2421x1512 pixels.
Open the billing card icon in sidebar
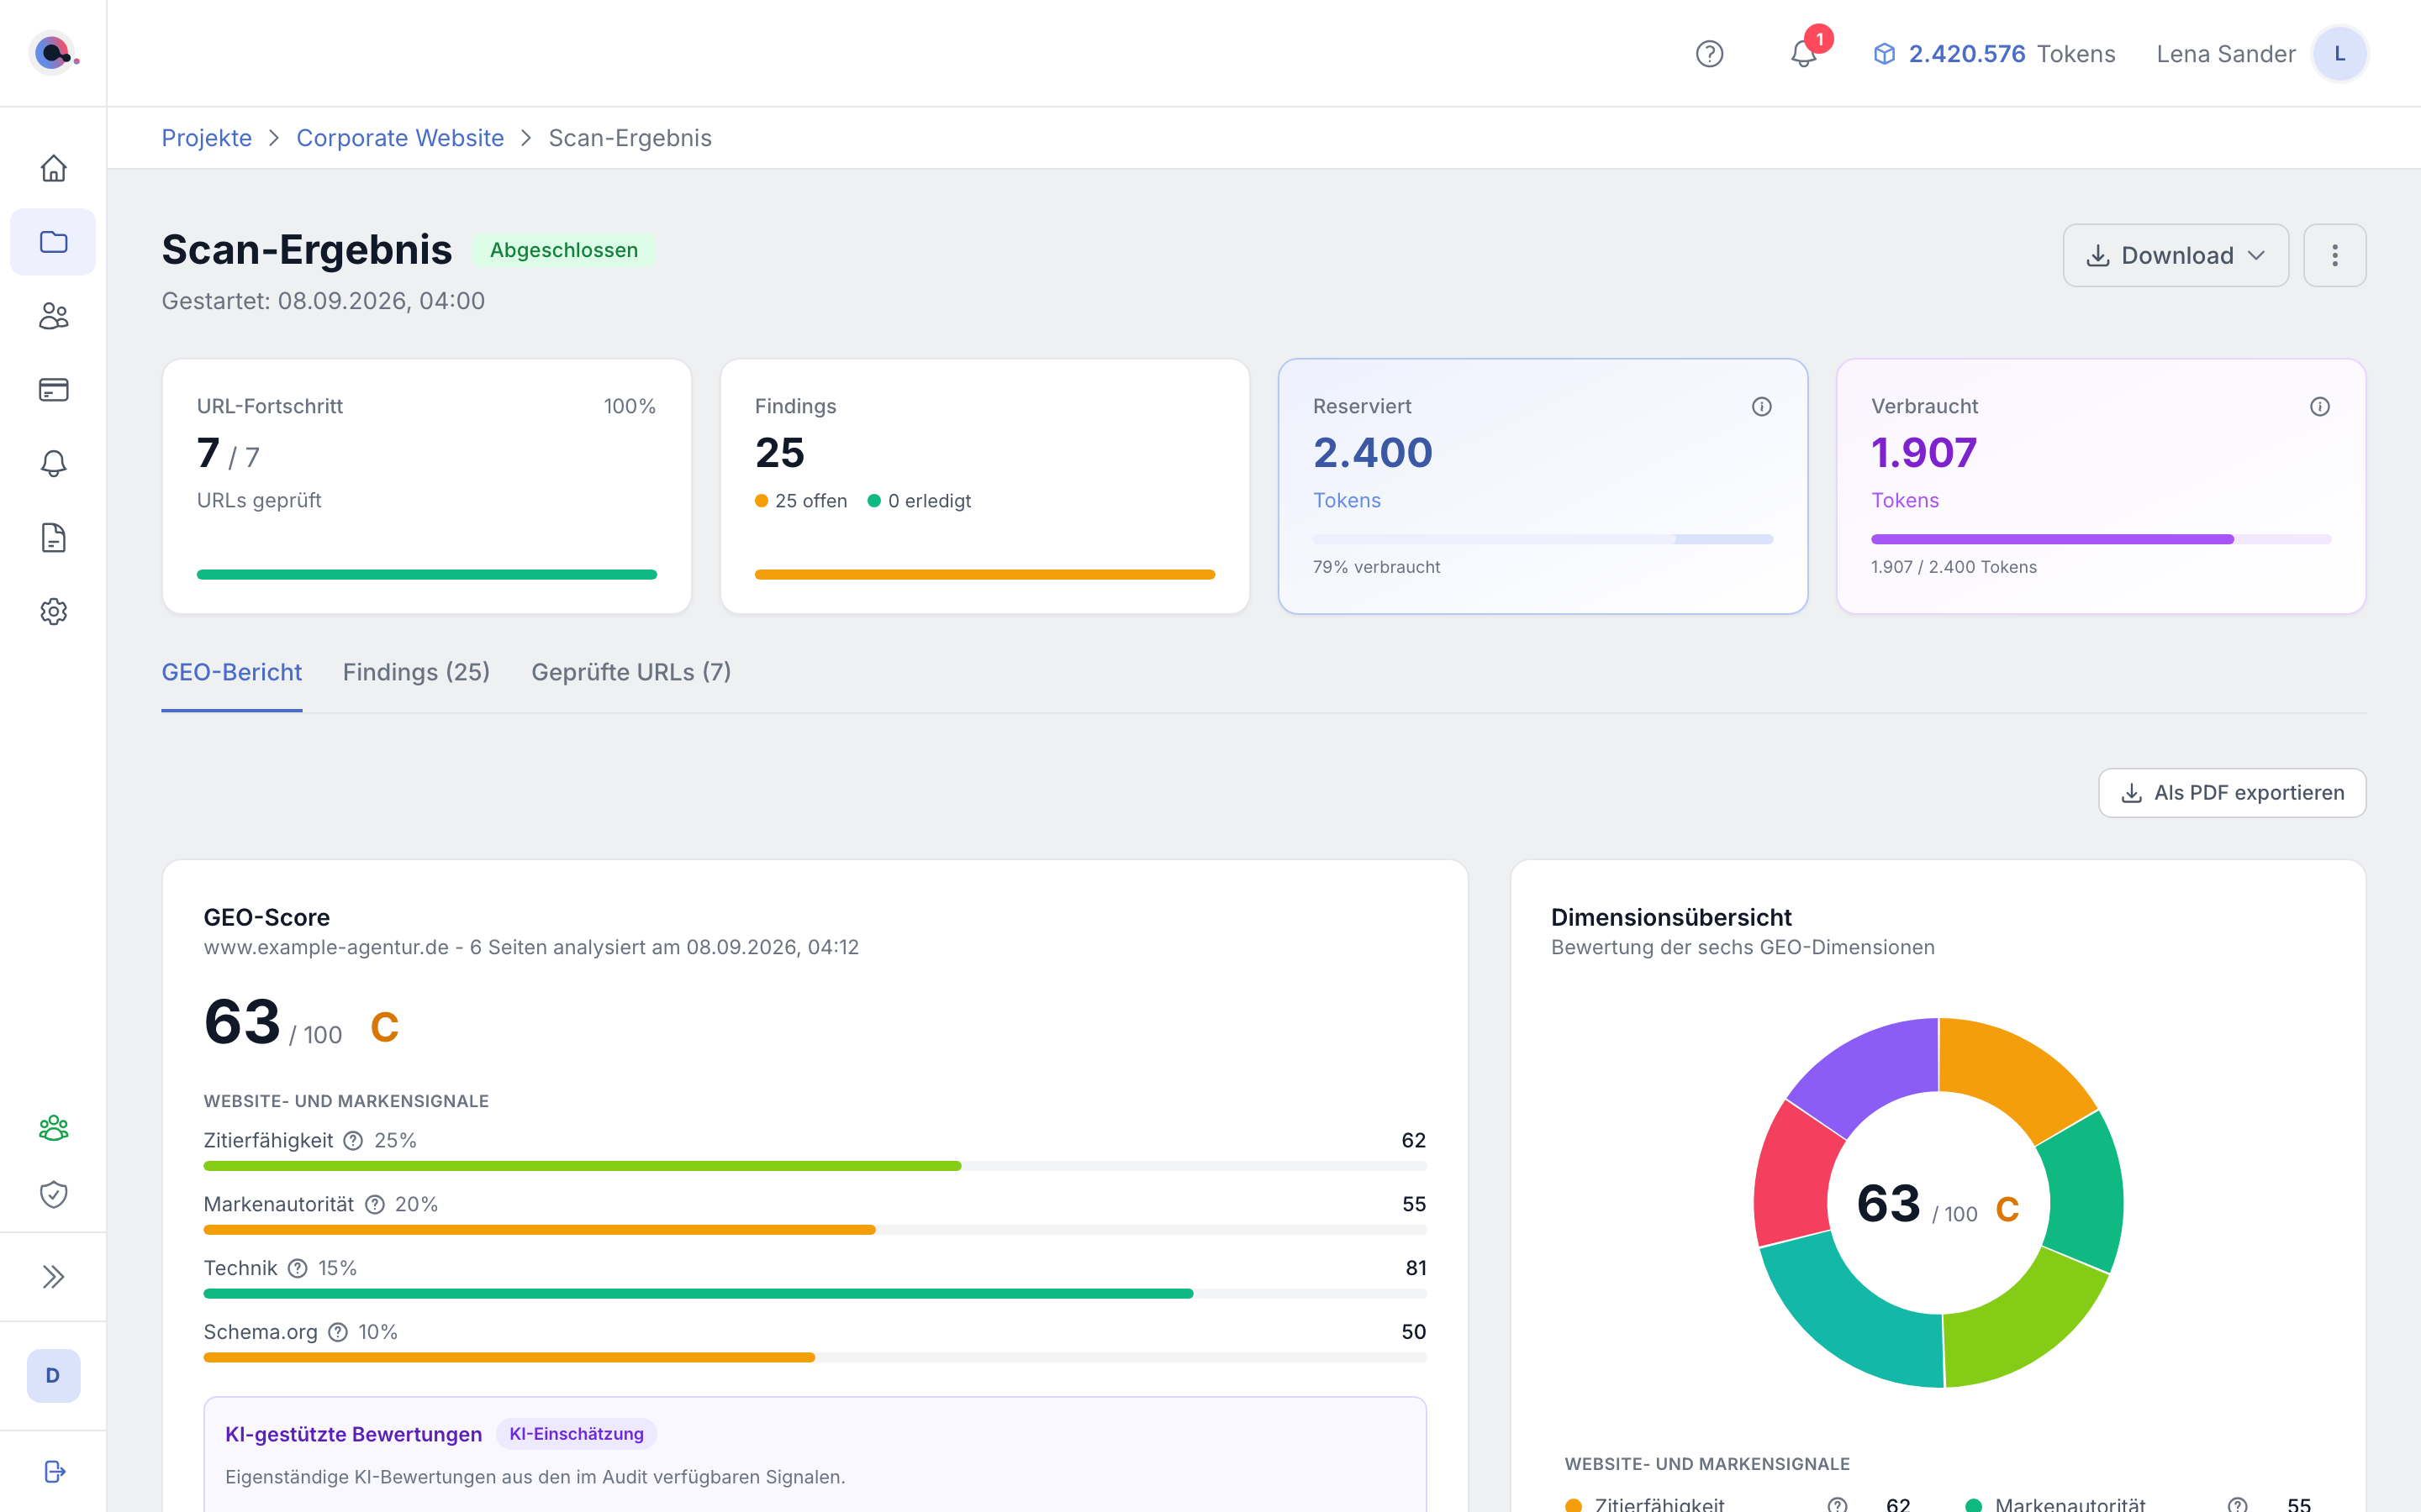[53, 390]
